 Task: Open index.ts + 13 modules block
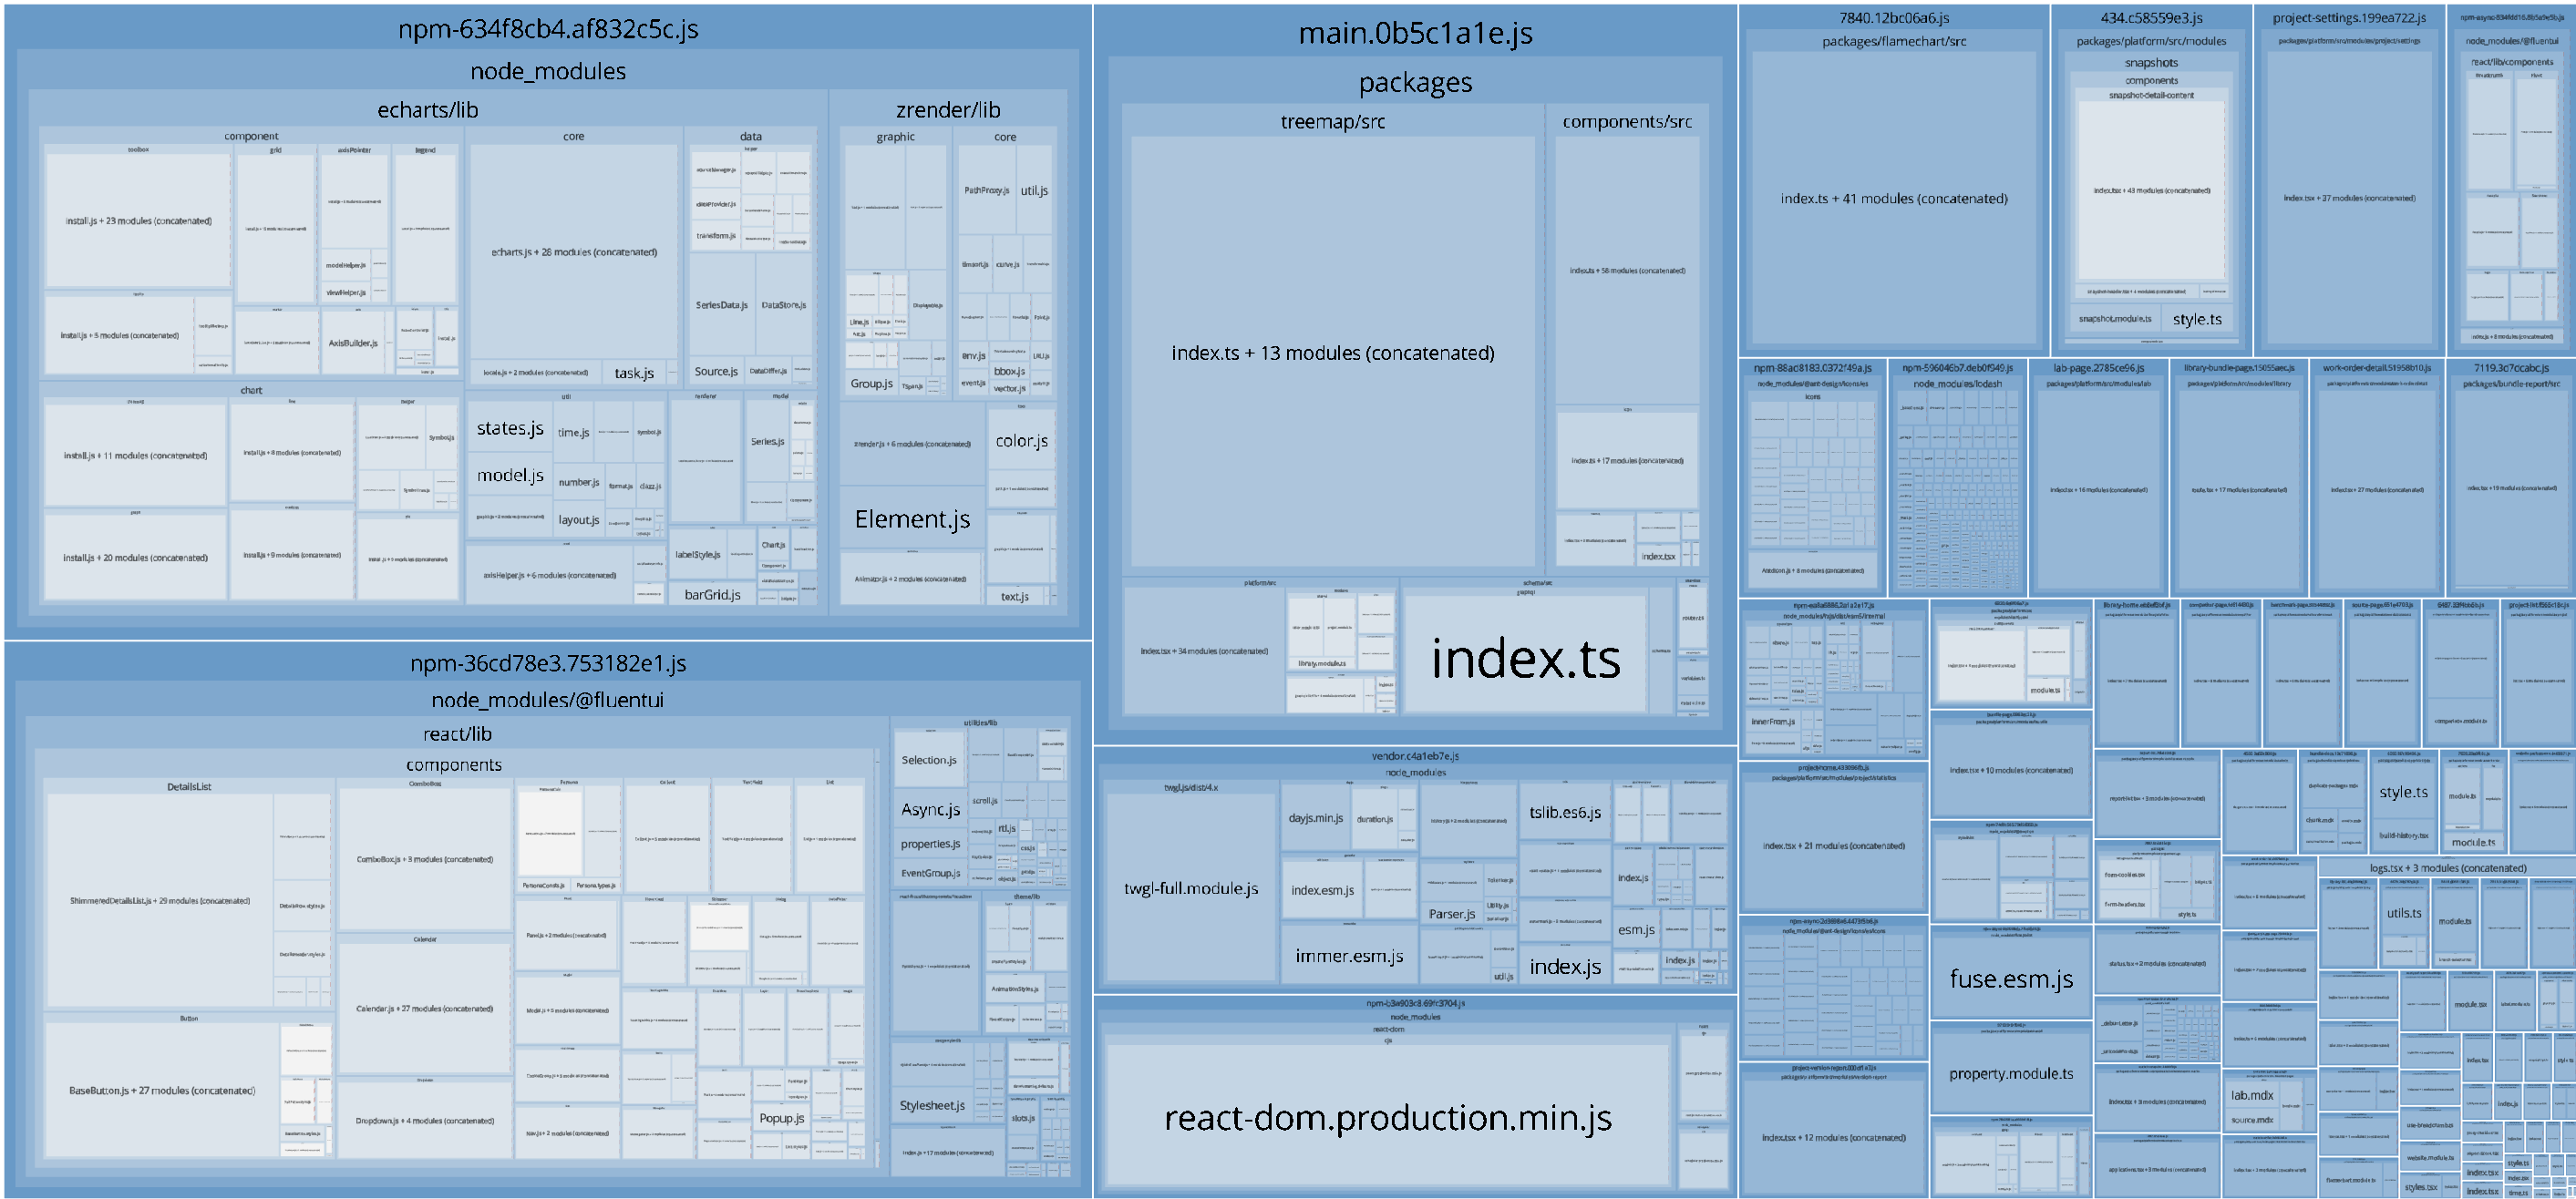(1332, 353)
